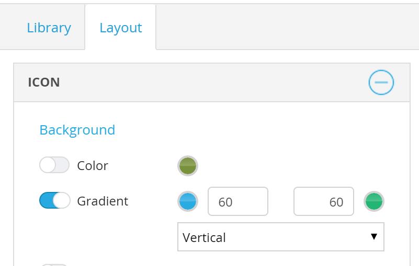Select the Layout tab
419x266 pixels.
(x=120, y=28)
